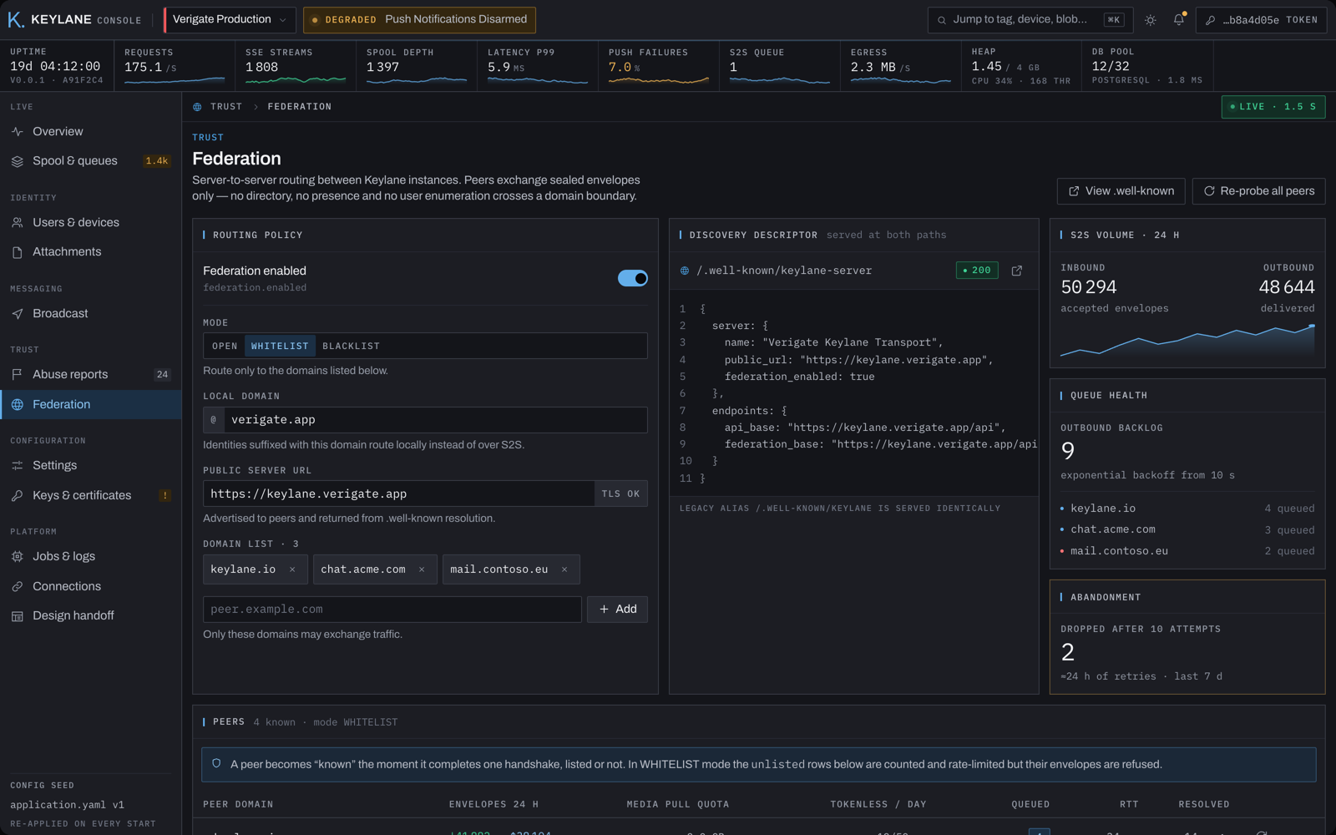
Task: Click the Settings sliders icon
Action: pyautogui.click(x=18, y=466)
